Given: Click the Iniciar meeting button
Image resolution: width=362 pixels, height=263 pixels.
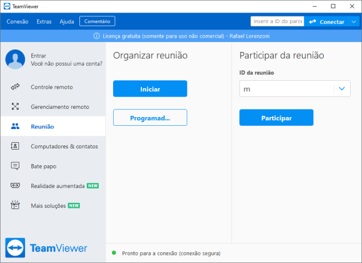Looking at the screenshot, I should (150, 88).
